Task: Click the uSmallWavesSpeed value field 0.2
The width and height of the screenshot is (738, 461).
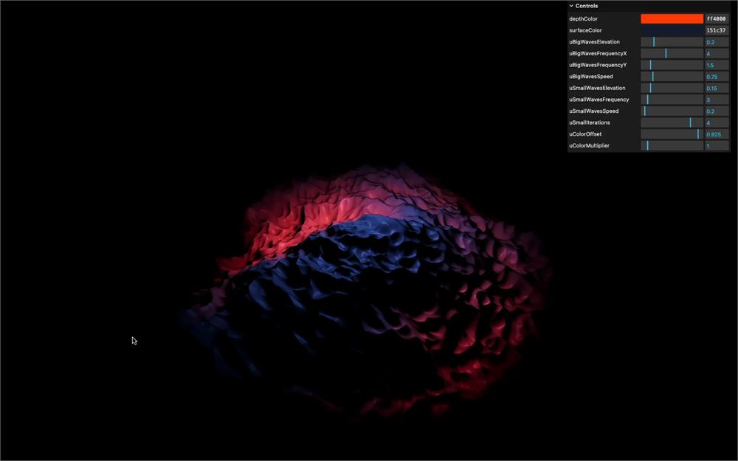Action: tap(717, 111)
